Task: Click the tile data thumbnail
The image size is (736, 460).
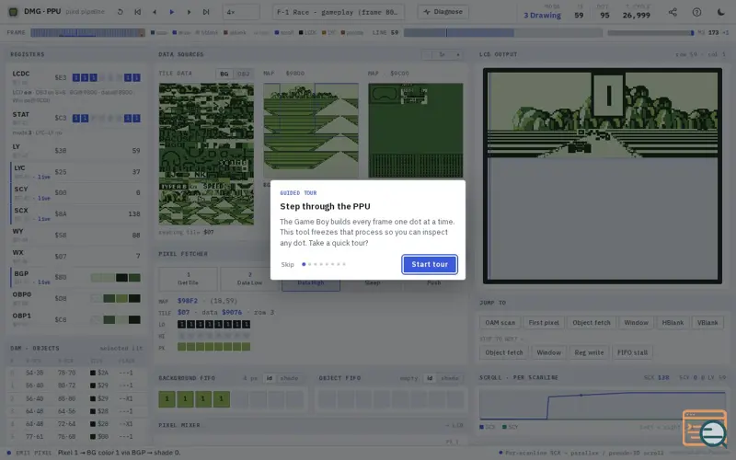Action: pyautogui.click(x=206, y=154)
